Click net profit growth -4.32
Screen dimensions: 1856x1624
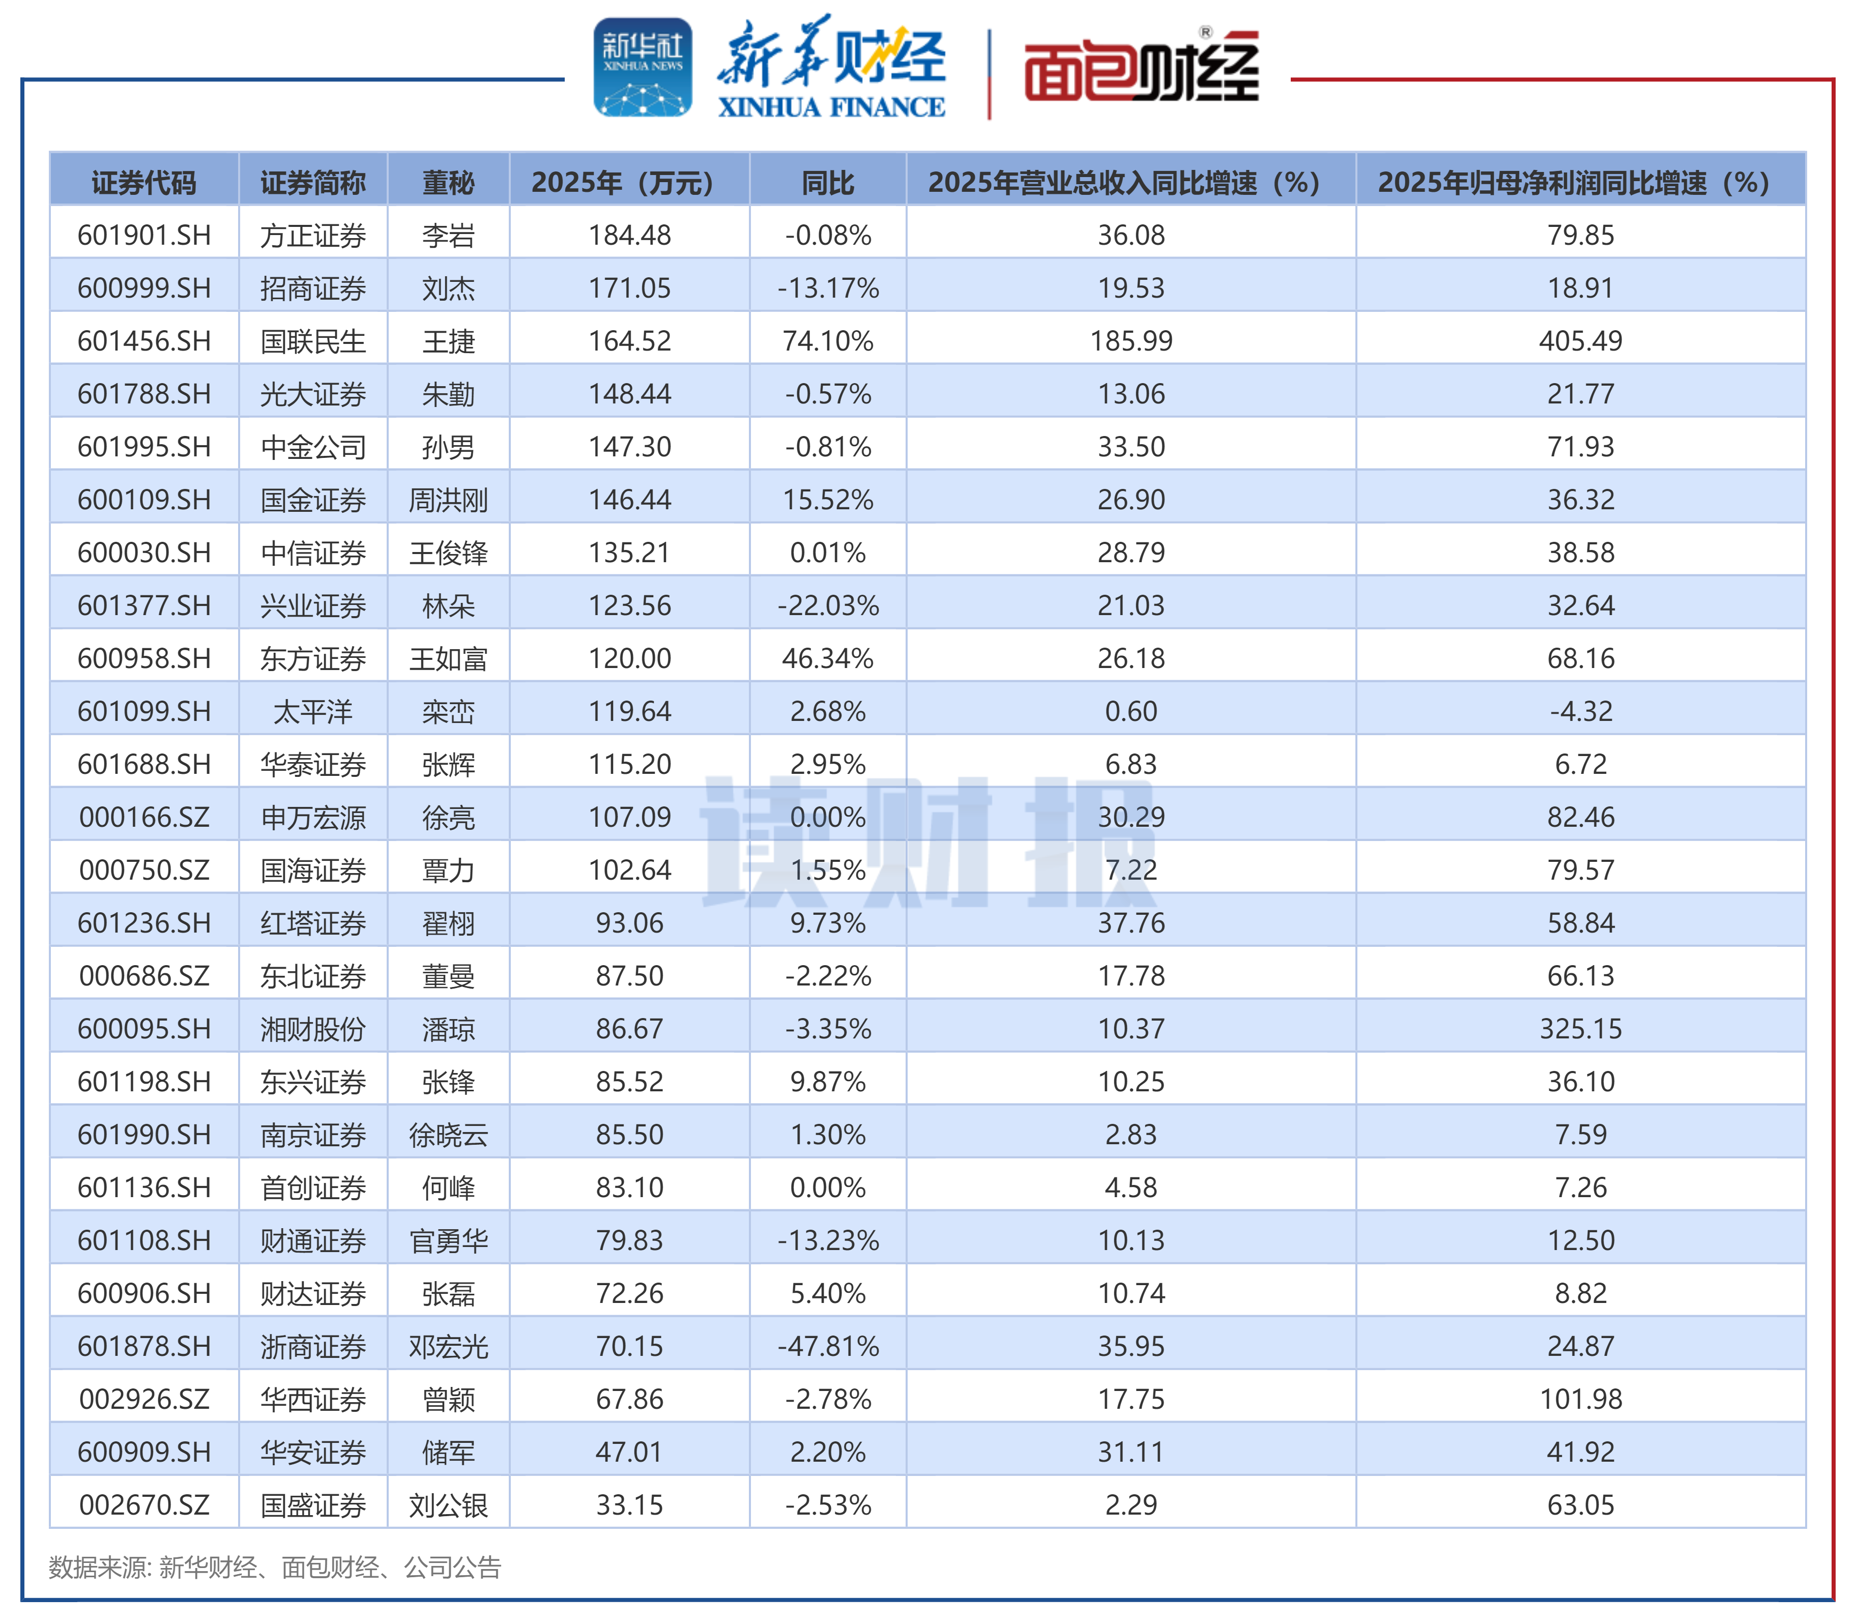(x=1580, y=711)
